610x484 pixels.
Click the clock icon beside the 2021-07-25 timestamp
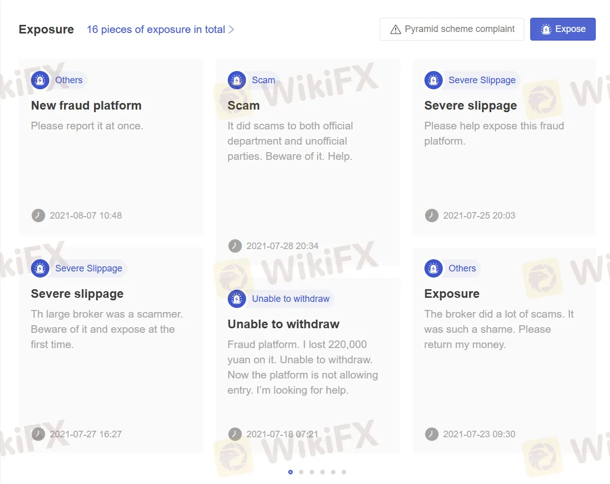click(432, 215)
